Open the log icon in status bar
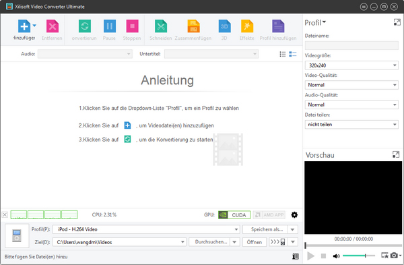 296,256
